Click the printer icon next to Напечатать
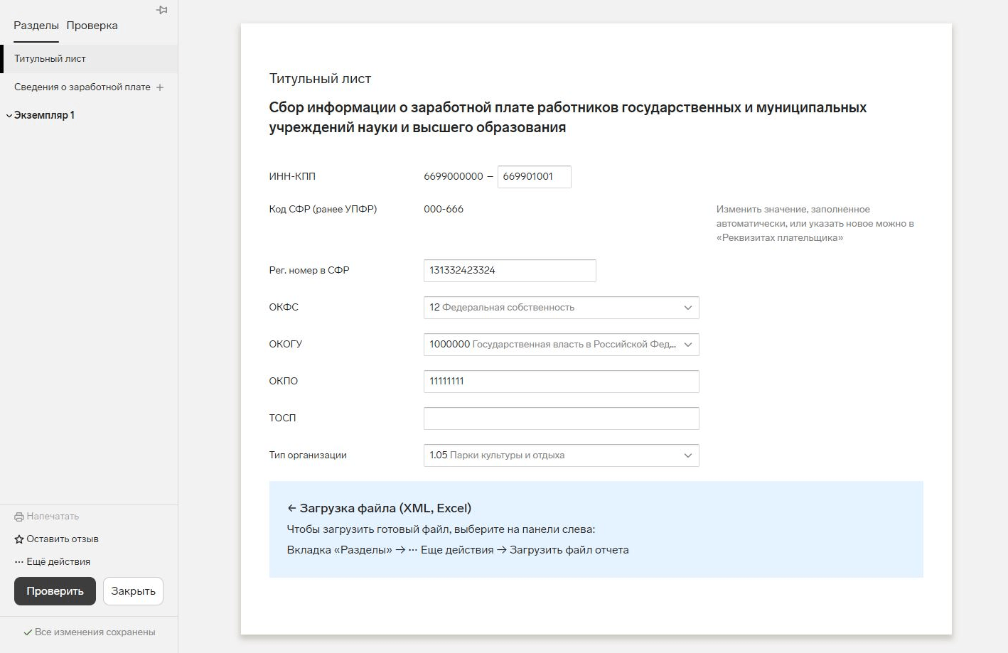 click(19, 517)
